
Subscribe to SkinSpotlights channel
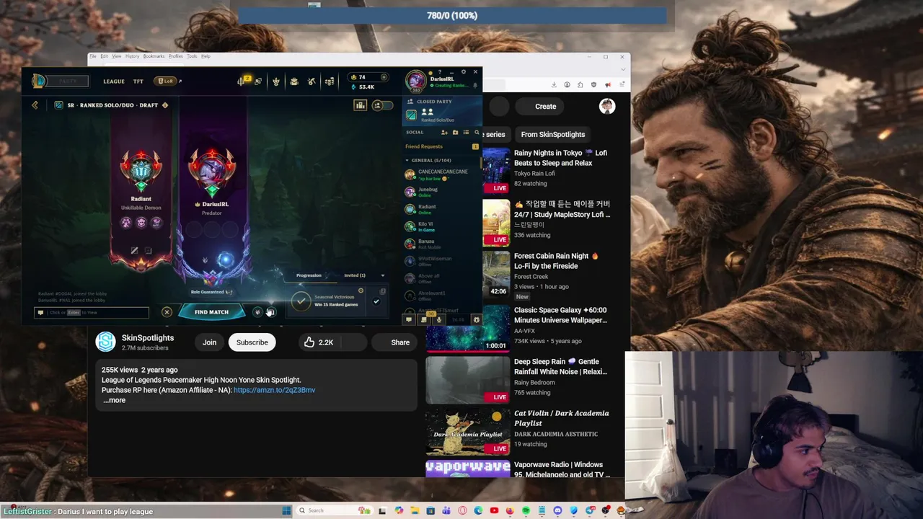[x=252, y=342]
